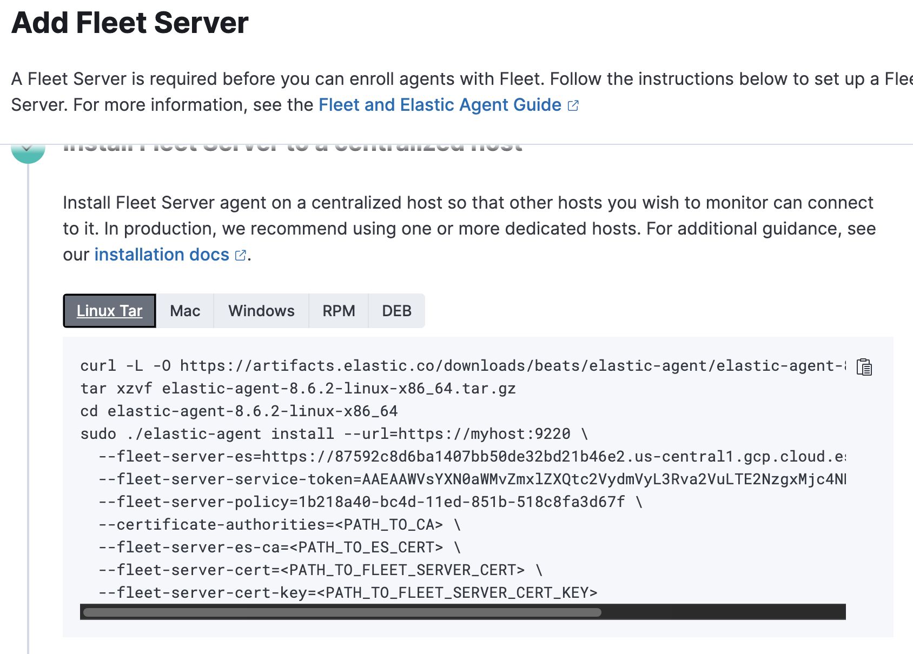Click the Add Fleet Server page heading
Screen dimensions: 913x654
[x=130, y=23]
